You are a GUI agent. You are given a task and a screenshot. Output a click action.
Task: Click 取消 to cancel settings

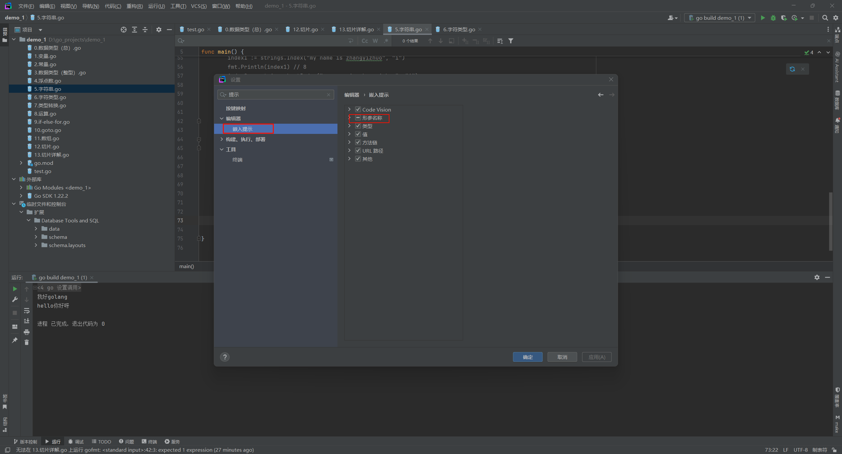click(x=562, y=357)
